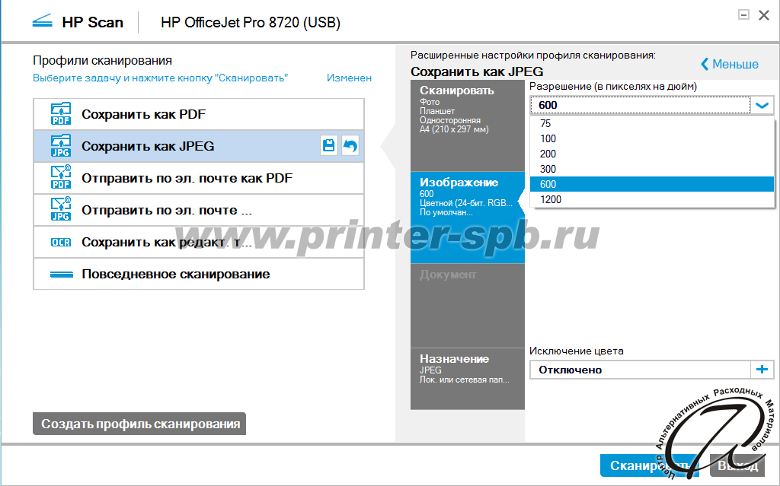Click the undo changes arrow icon
780x486 pixels.
(350, 146)
